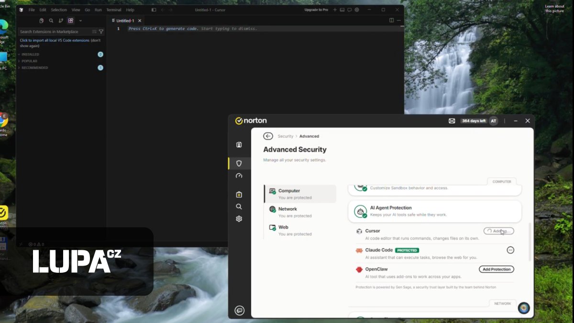The width and height of the screenshot is (574, 323).
Task: Click Add Protection for OpenClaw
Action: tap(497, 269)
